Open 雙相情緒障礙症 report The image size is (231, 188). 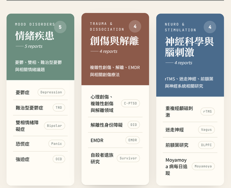pos(40,126)
